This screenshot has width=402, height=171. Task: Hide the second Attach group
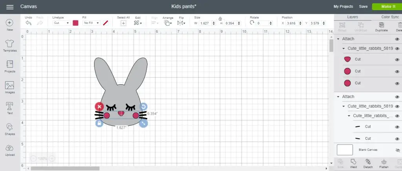tap(397, 97)
